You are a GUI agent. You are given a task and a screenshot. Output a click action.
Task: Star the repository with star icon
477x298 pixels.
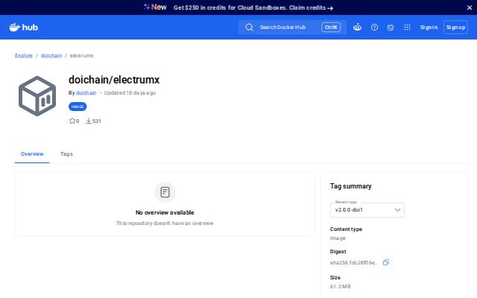pos(72,121)
